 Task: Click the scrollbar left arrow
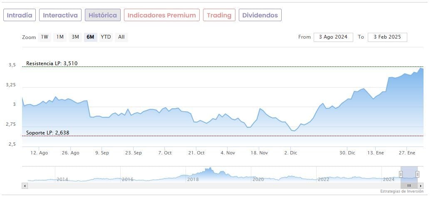(25, 186)
